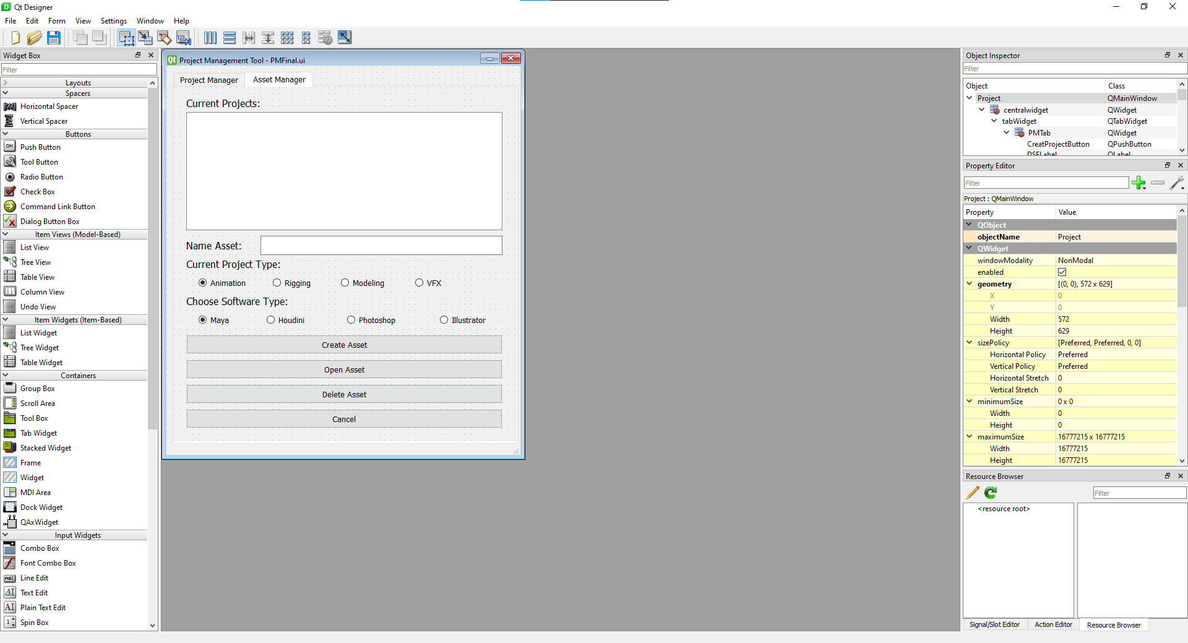Uncheck the enabled property checkbox
1188x643 pixels.
1062,272
